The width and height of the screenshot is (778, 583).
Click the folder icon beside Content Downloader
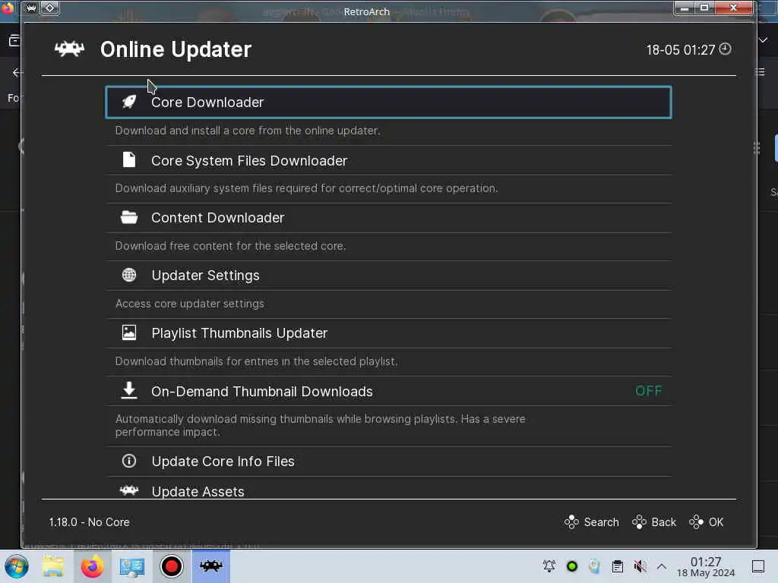click(x=129, y=217)
